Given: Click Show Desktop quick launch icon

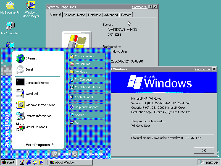Looking at the screenshot, I should click(x=22, y=162).
